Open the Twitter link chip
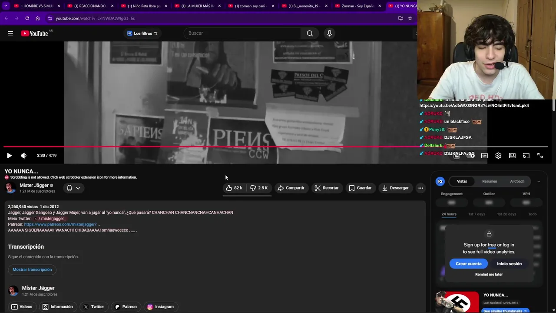The height and width of the screenshot is (313, 556). pos(94,307)
